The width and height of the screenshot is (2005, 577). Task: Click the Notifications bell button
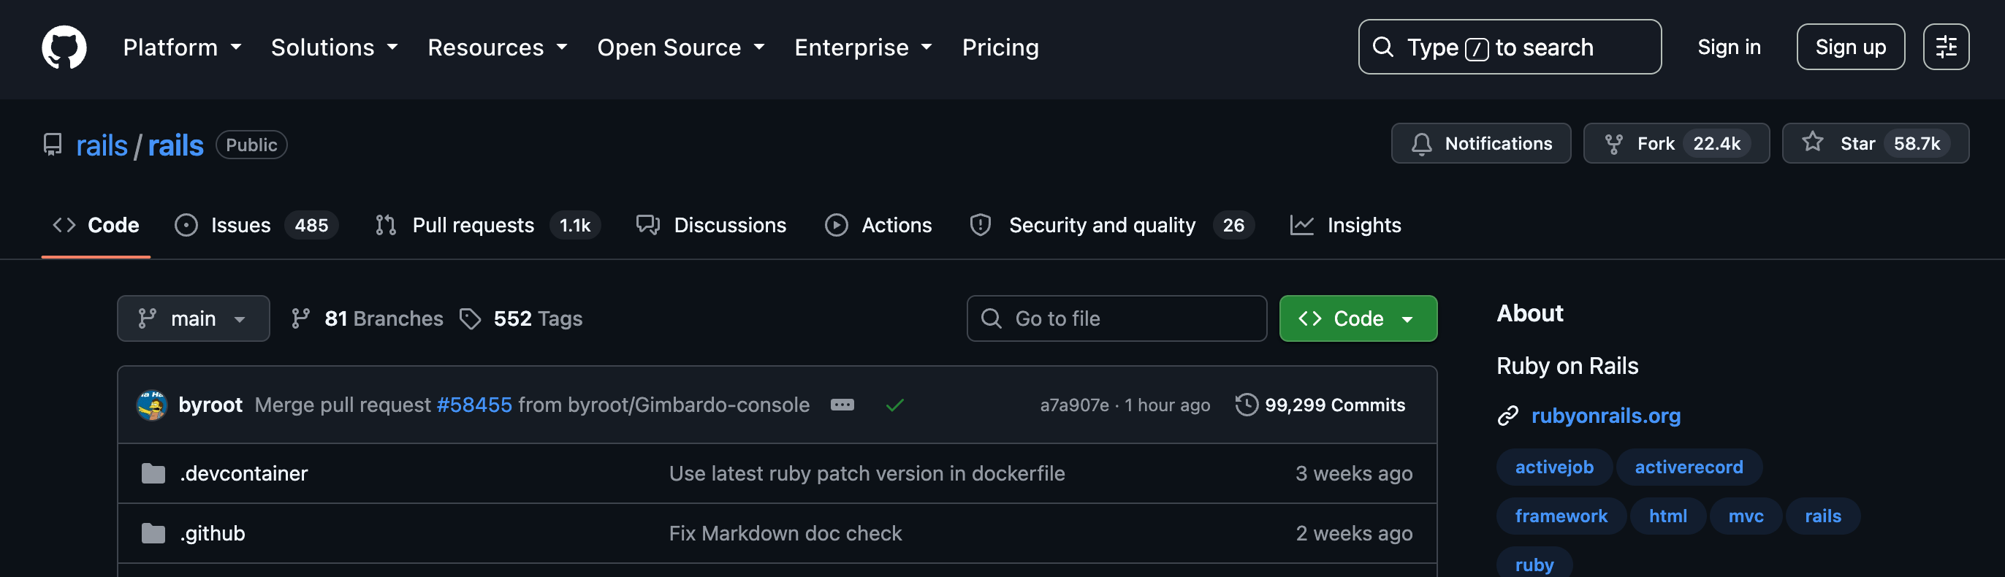[1481, 144]
